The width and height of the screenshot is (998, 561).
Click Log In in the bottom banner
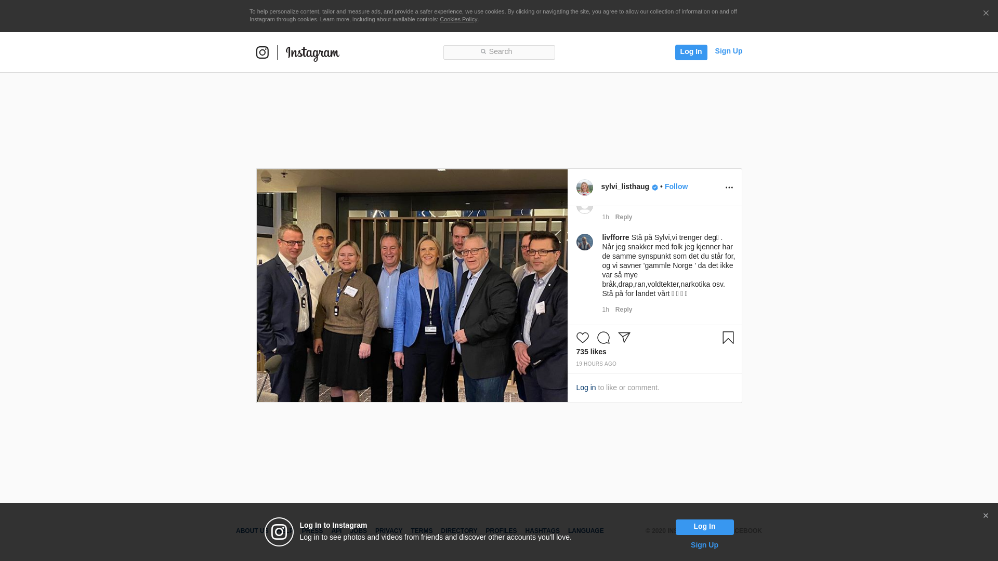pos(704,527)
